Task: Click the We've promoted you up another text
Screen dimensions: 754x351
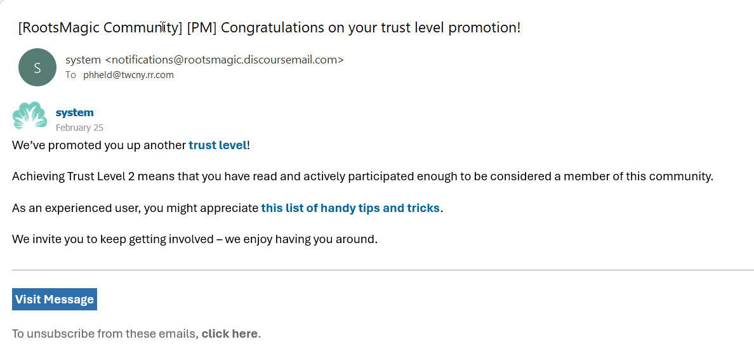Action: pyautogui.click(x=99, y=145)
